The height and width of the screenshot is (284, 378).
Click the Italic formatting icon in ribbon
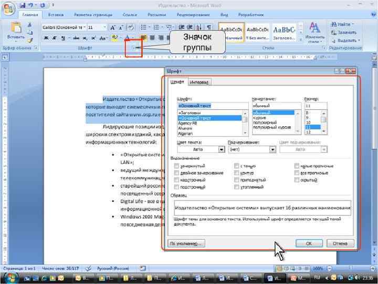pyautogui.click(x=55, y=38)
